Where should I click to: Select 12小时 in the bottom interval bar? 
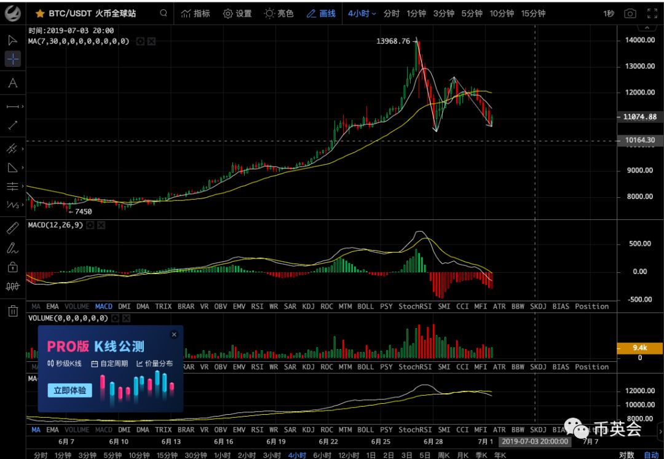[x=349, y=455]
